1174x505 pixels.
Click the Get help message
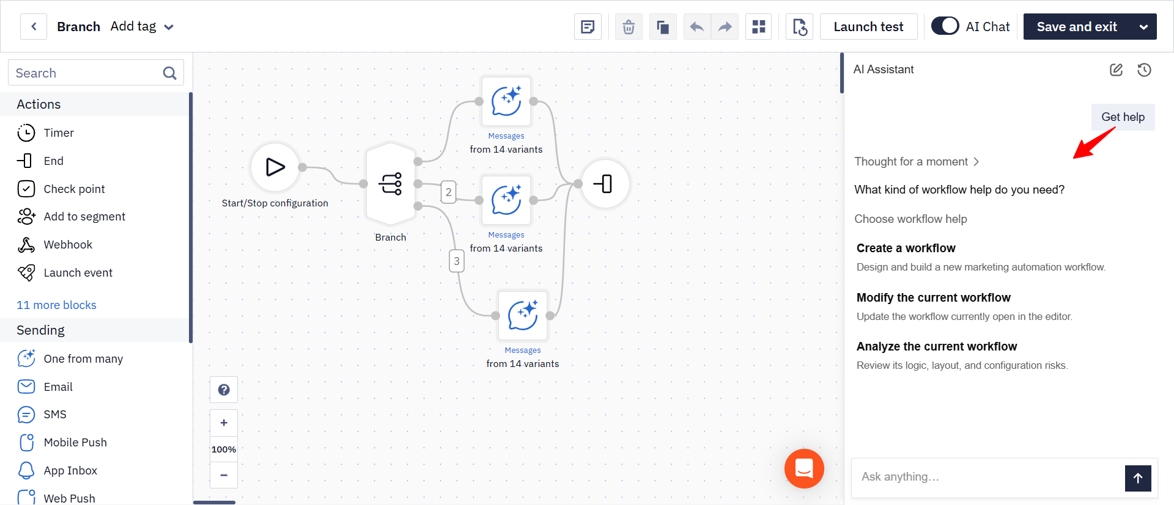pyautogui.click(x=1123, y=117)
